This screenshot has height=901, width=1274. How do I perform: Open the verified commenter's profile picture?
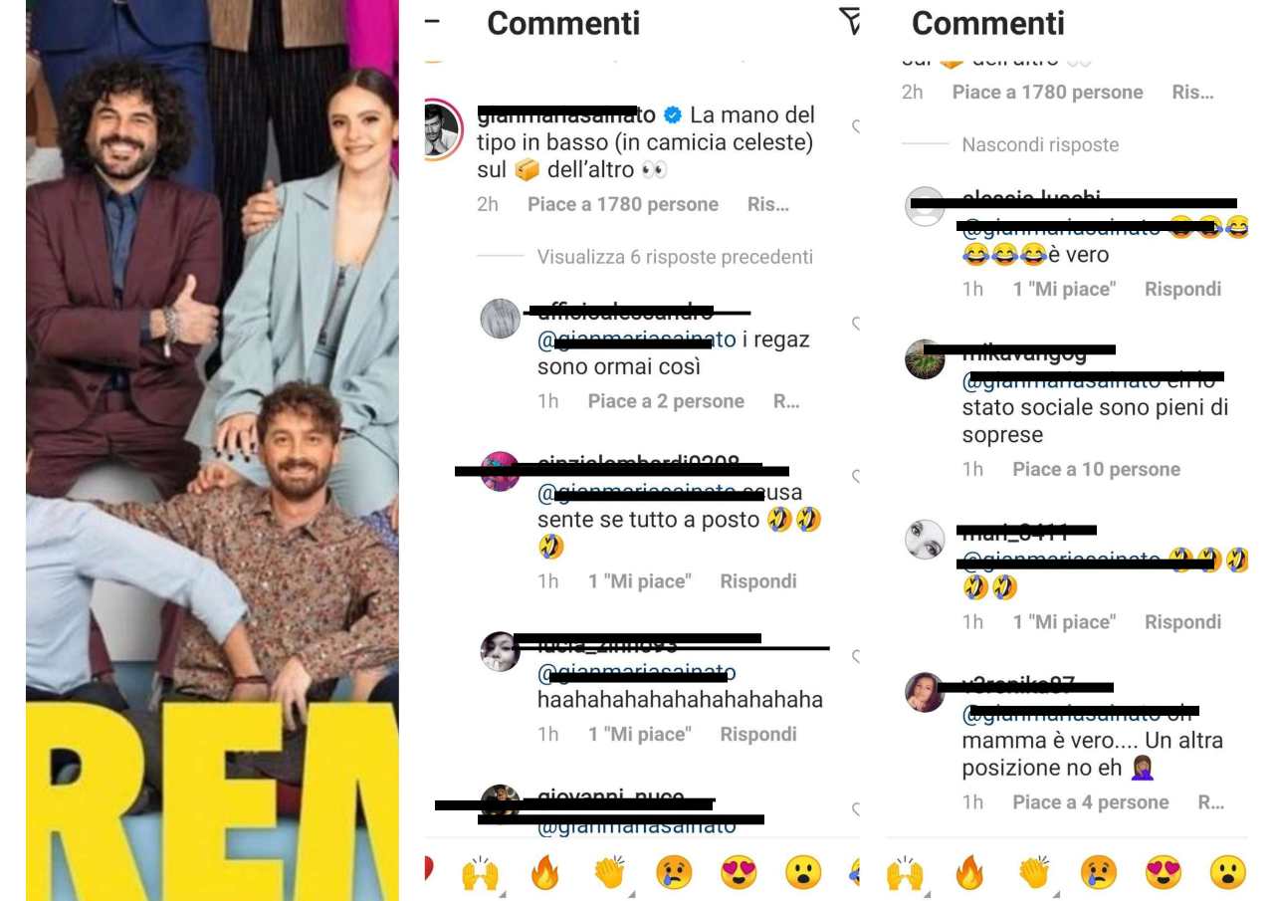pos(440,130)
